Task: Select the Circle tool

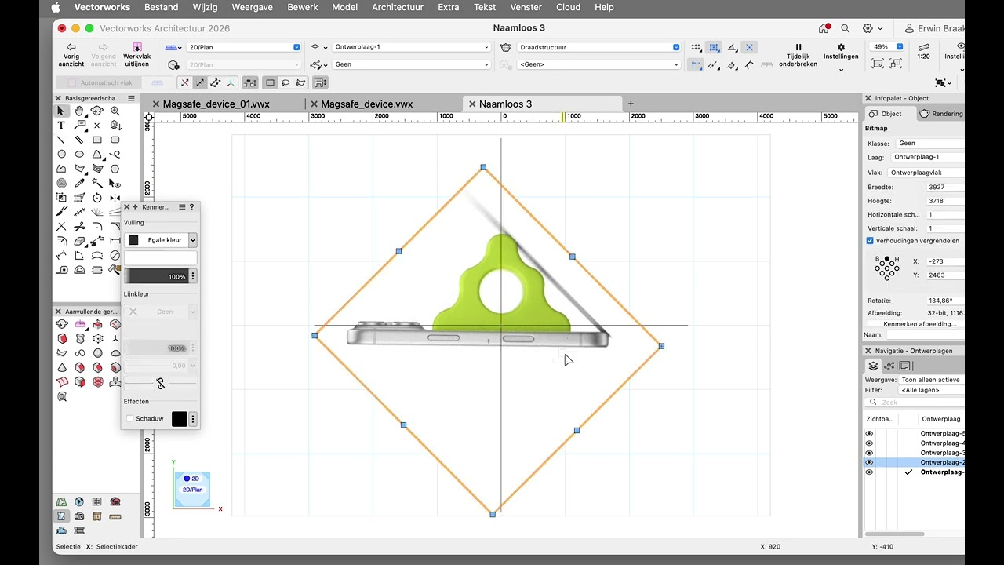Action: pyautogui.click(x=61, y=155)
